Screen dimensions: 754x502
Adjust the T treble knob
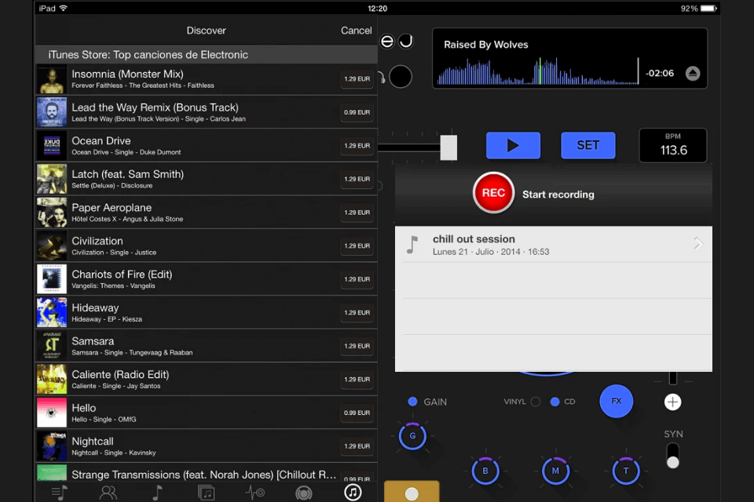click(626, 471)
